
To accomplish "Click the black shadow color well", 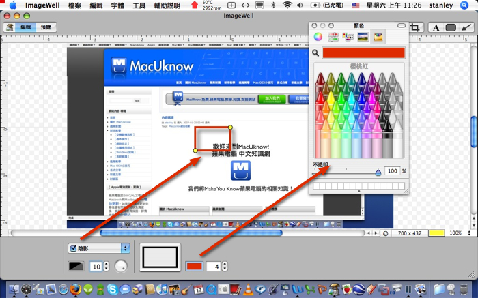I will click(76, 267).
